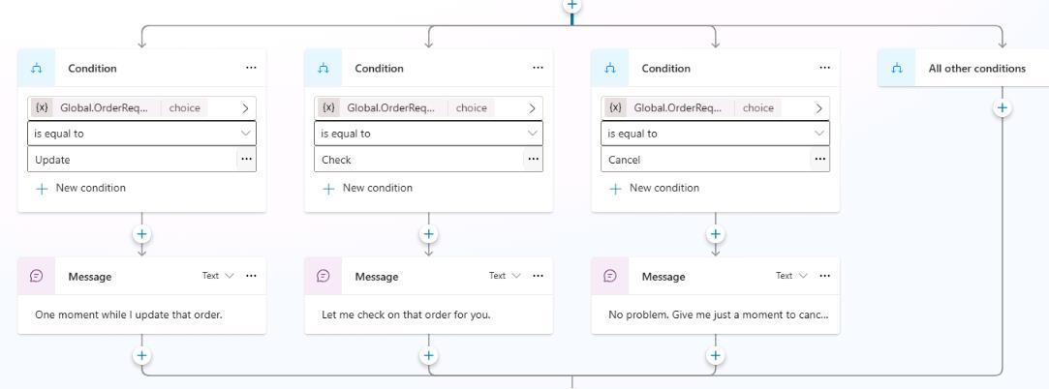This screenshot has height=389, width=1049.
Task: Open the 'is equal to' dropdown in the Check condition
Action: click(428, 134)
